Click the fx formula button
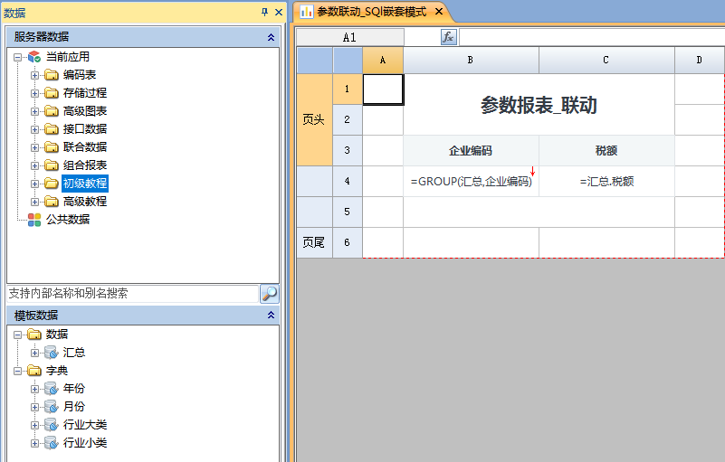725x462 pixels. (448, 37)
